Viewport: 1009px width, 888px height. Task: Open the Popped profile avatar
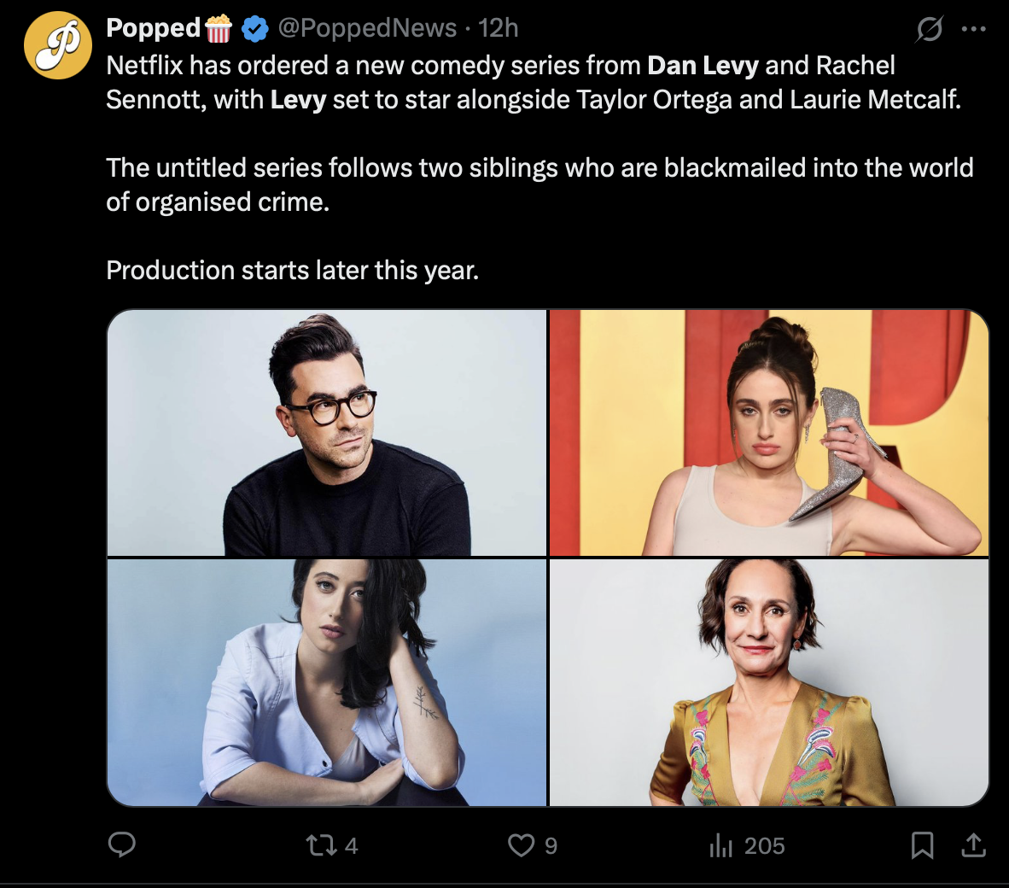tap(57, 45)
